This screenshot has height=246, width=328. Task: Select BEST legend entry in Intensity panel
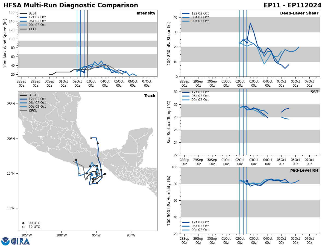(28, 13)
